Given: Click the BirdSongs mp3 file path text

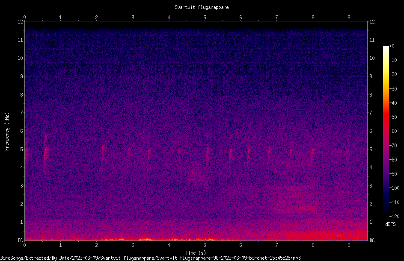Looking at the screenshot, I should tap(151, 258).
